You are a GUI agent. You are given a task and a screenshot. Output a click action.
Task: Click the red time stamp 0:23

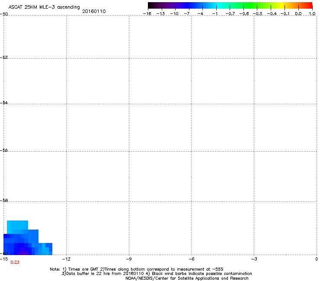coord(15,262)
